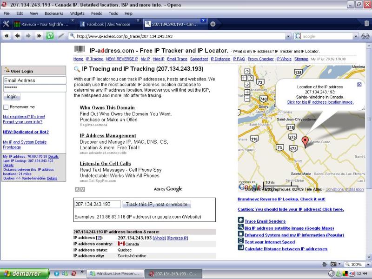Screen dimensions: 372x279
Task: Click the glasses icon beside the search box
Action: [365, 36]
